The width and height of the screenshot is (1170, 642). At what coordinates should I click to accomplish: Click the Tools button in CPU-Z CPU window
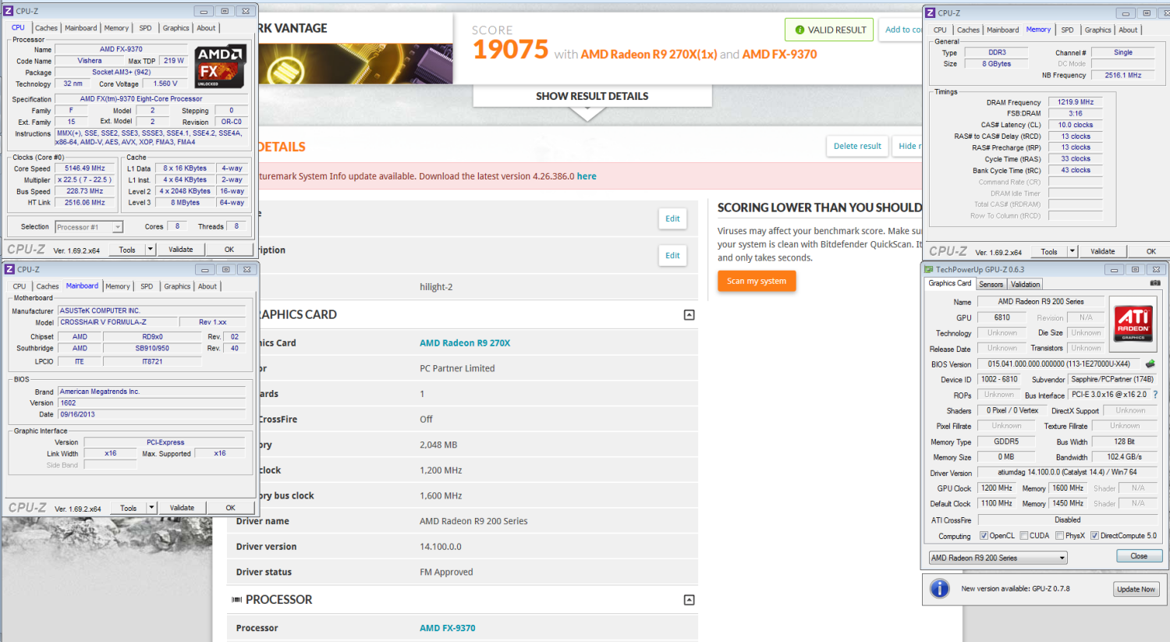[127, 250]
